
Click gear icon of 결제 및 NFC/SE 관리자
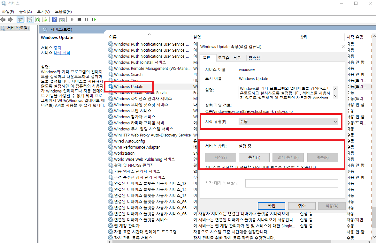coord(111,165)
